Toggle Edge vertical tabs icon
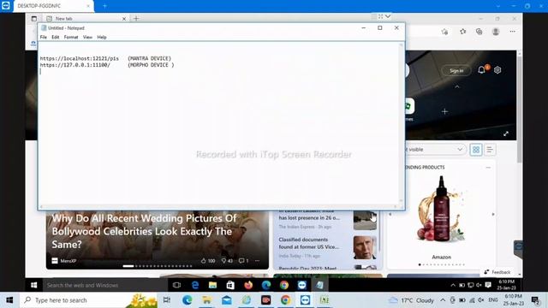The height and width of the screenshot is (308, 548). point(34,19)
